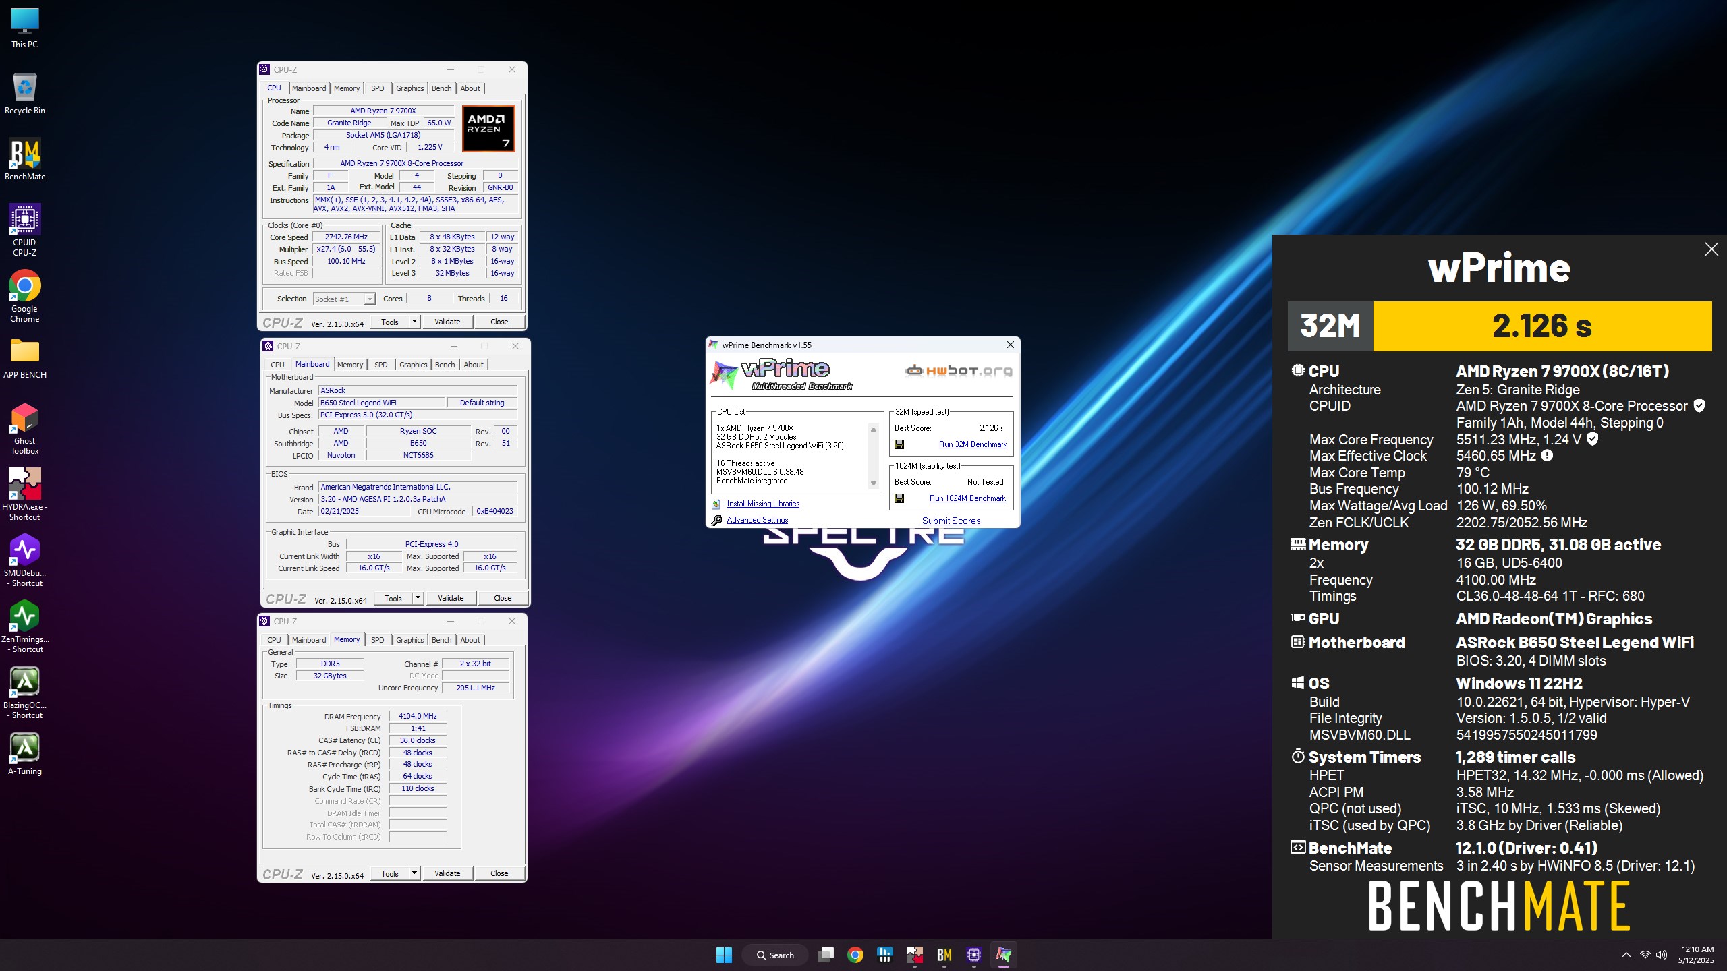
Task: Expand the Tools dropdown arrow in CPU tab window
Action: pyautogui.click(x=415, y=322)
